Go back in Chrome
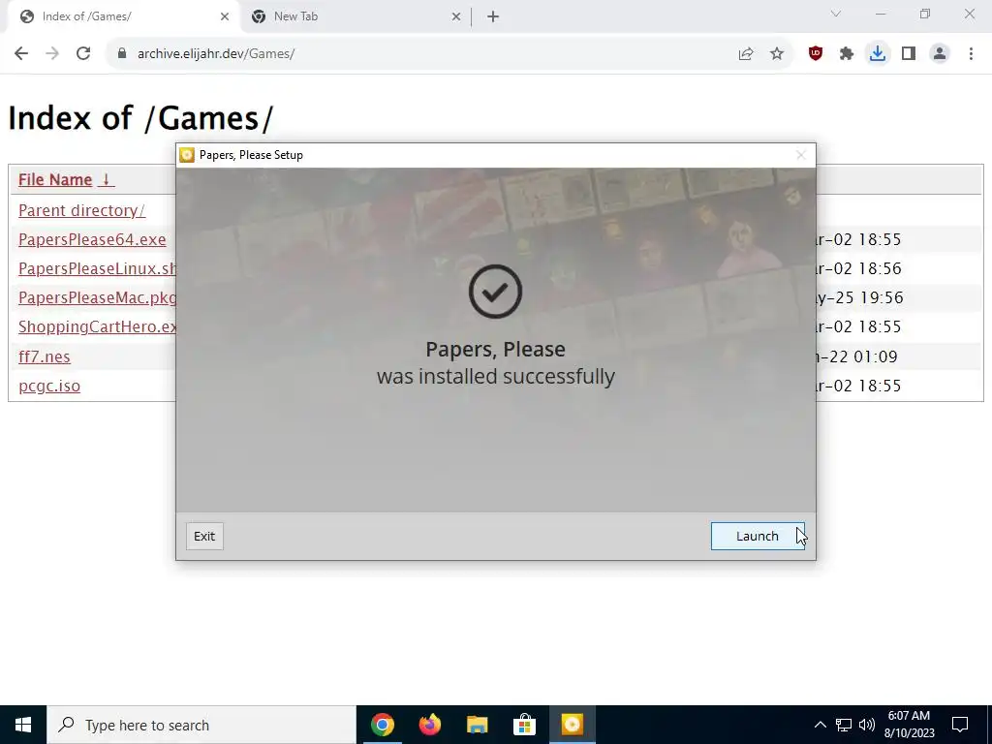This screenshot has width=992, height=744. pyautogui.click(x=21, y=54)
